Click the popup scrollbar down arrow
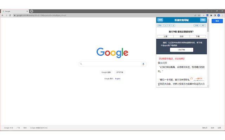Viewport: 225px width, 140px height. coord(208,86)
